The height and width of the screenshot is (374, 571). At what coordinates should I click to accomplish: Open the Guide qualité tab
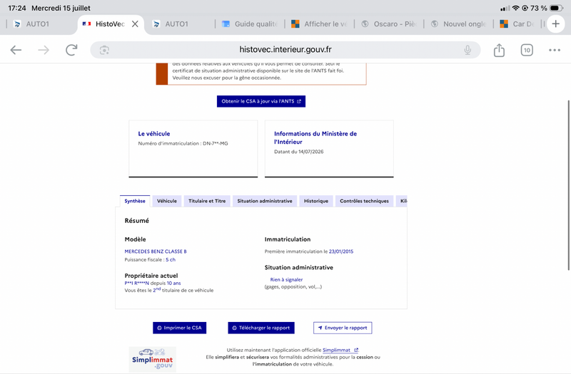tap(250, 24)
